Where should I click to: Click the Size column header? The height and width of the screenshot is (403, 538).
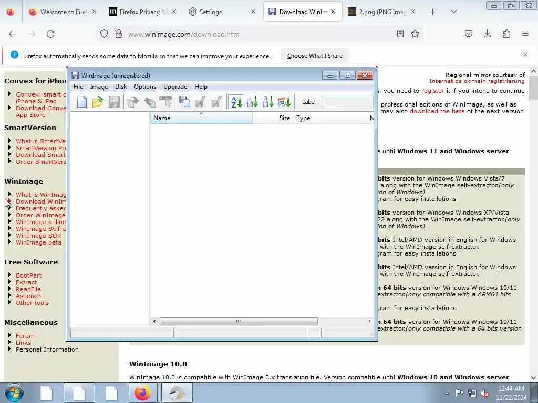pyautogui.click(x=273, y=118)
